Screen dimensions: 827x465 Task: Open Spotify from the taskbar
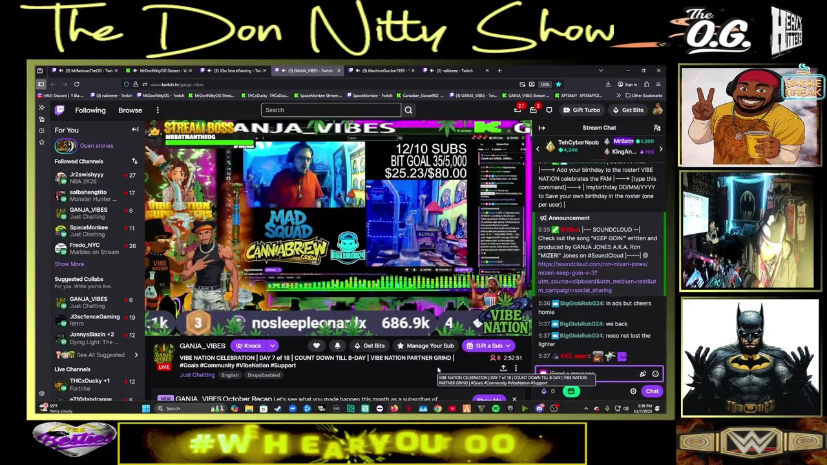point(496,408)
